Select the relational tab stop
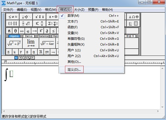This screenshot has height=120, width=166. [x=29, y=58]
